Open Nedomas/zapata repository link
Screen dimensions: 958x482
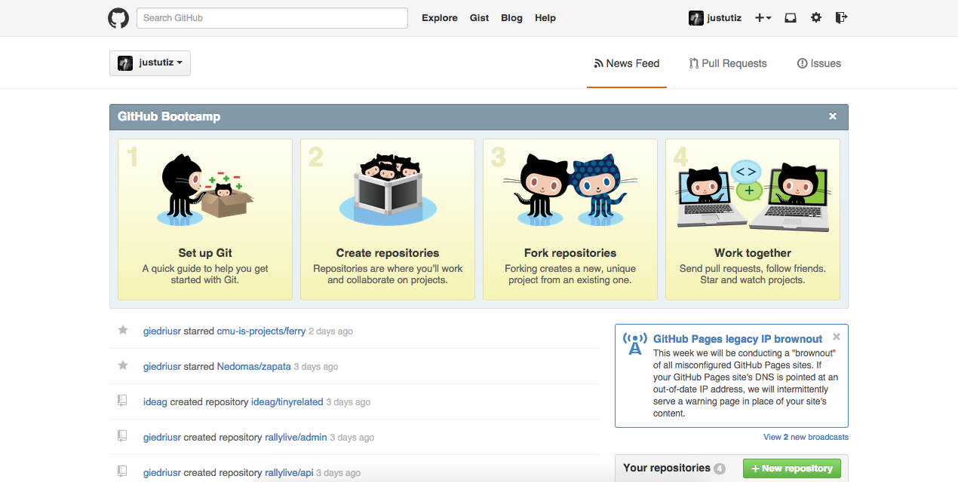[253, 367]
